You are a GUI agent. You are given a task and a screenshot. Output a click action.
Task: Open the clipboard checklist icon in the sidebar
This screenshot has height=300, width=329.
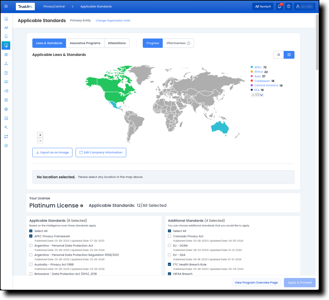click(6, 72)
